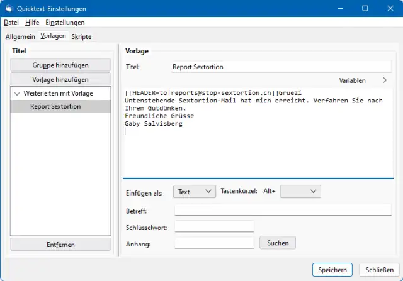Select the Report Sextortion template
403x281 pixels.
pyautogui.click(x=55, y=106)
